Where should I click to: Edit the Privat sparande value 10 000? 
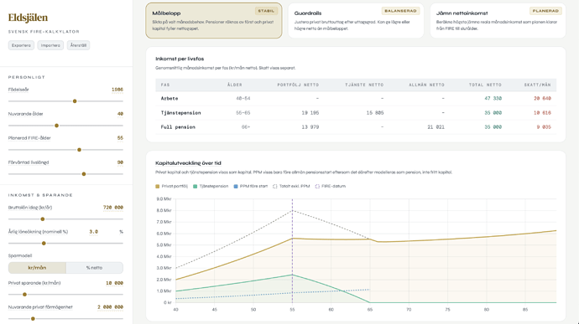114,283
